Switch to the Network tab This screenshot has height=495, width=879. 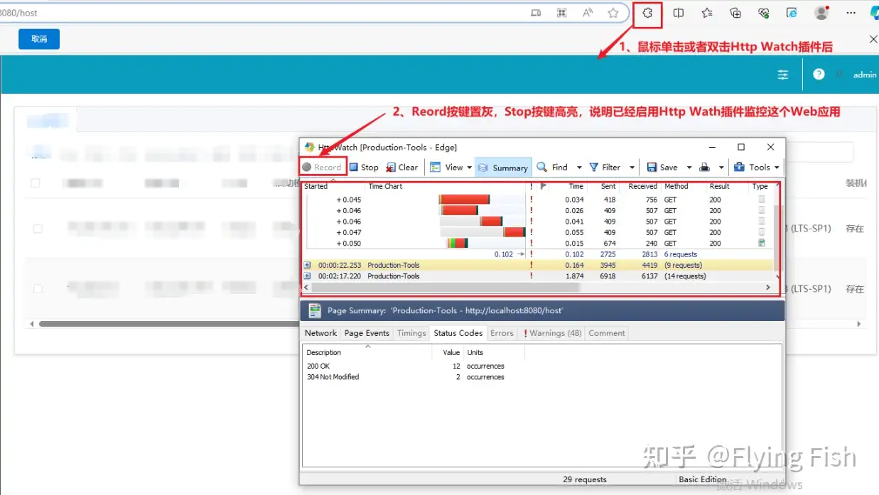[321, 333]
